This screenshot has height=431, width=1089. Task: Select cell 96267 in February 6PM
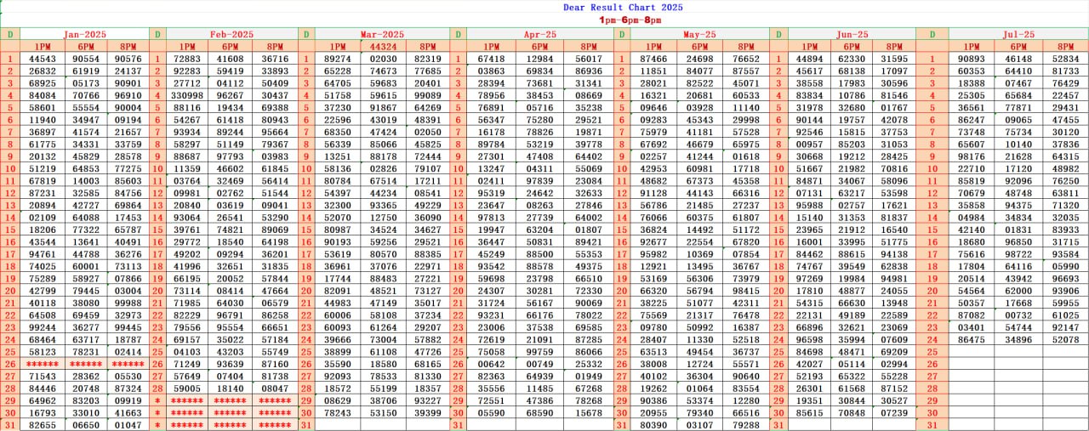pos(230,96)
